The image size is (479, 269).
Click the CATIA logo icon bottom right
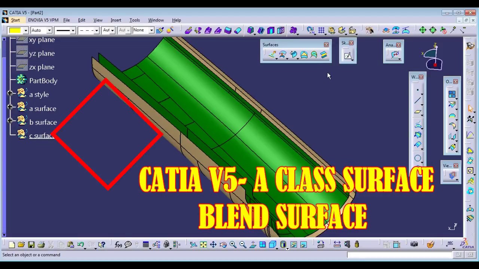pos(467,244)
